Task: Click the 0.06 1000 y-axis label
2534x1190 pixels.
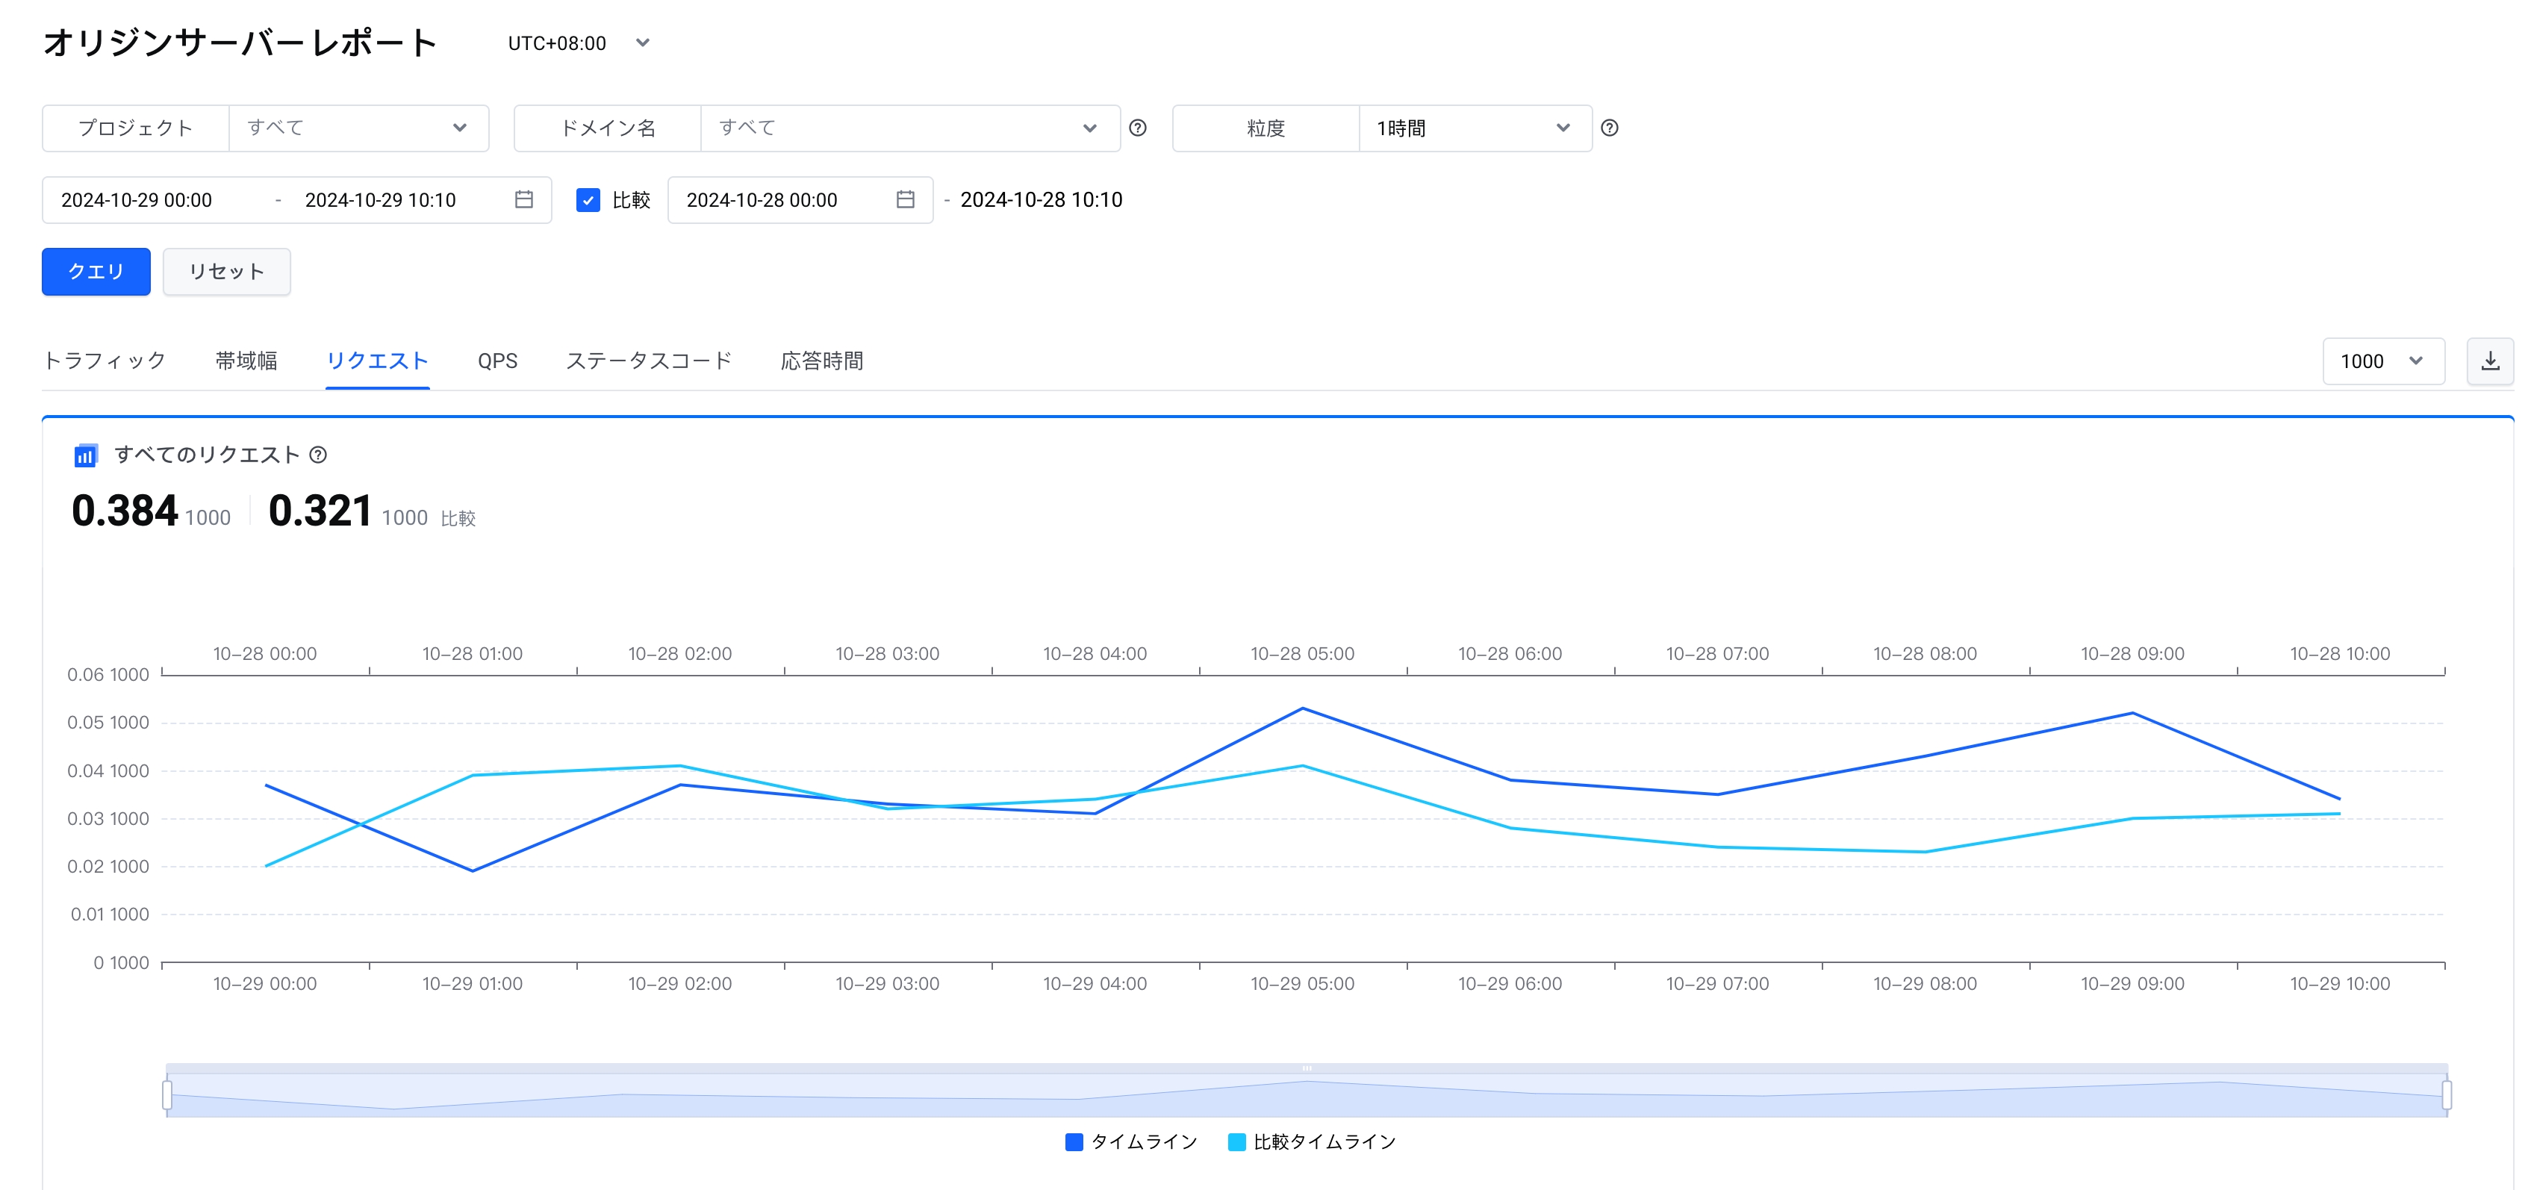Action: [x=108, y=675]
